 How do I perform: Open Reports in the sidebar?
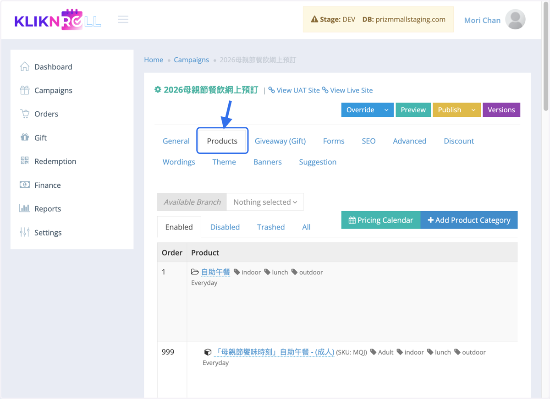(48, 208)
